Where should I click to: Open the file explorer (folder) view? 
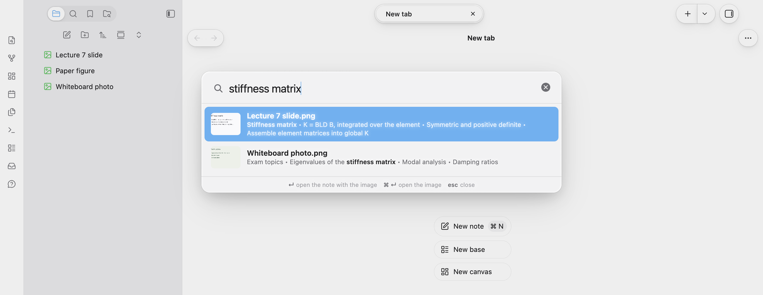coord(56,14)
